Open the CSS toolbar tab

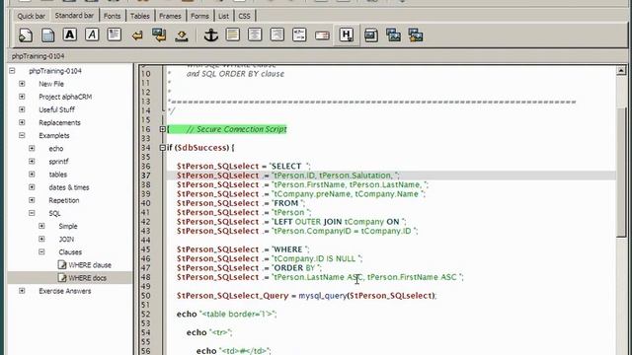[244, 16]
